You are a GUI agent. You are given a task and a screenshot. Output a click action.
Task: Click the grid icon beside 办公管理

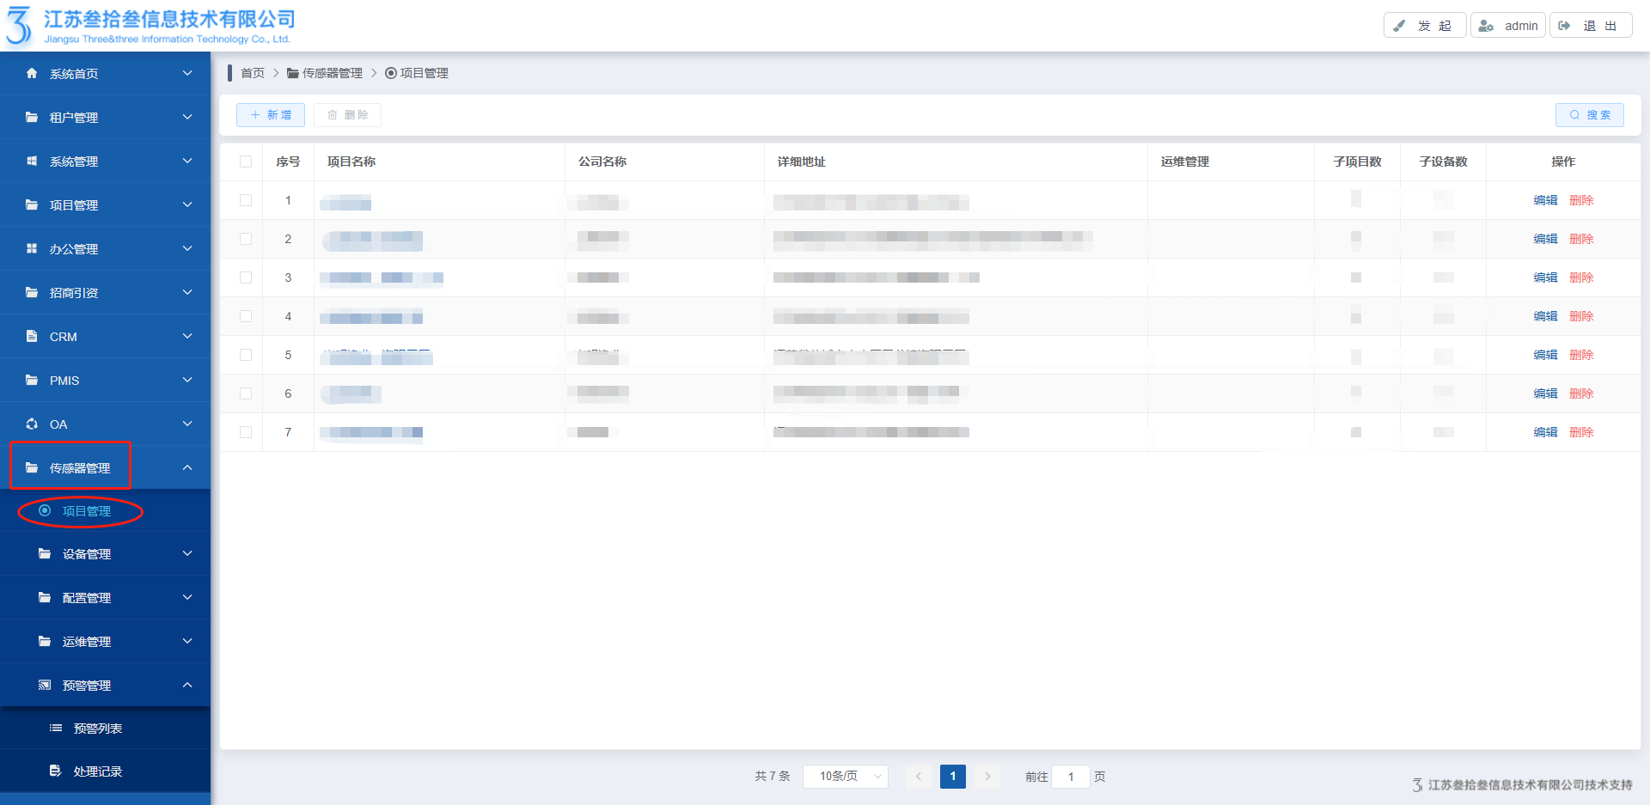pos(32,249)
